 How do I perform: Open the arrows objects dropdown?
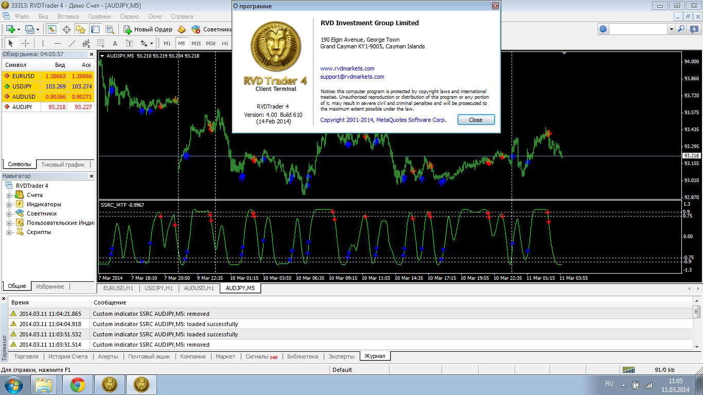147,43
